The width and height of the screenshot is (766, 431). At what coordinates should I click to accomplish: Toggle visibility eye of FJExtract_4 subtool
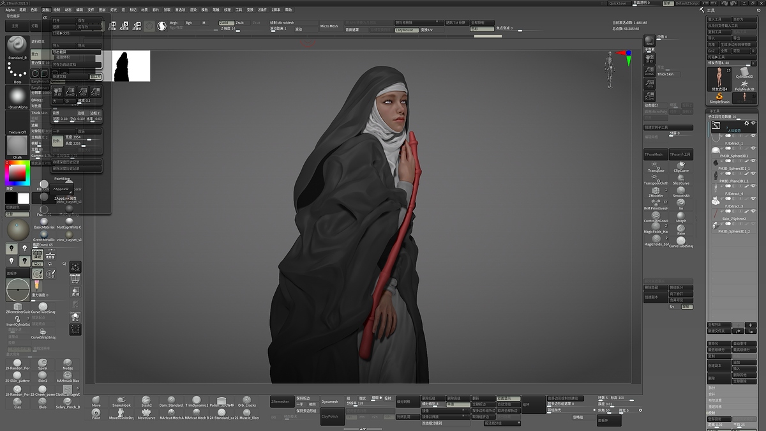point(753,186)
